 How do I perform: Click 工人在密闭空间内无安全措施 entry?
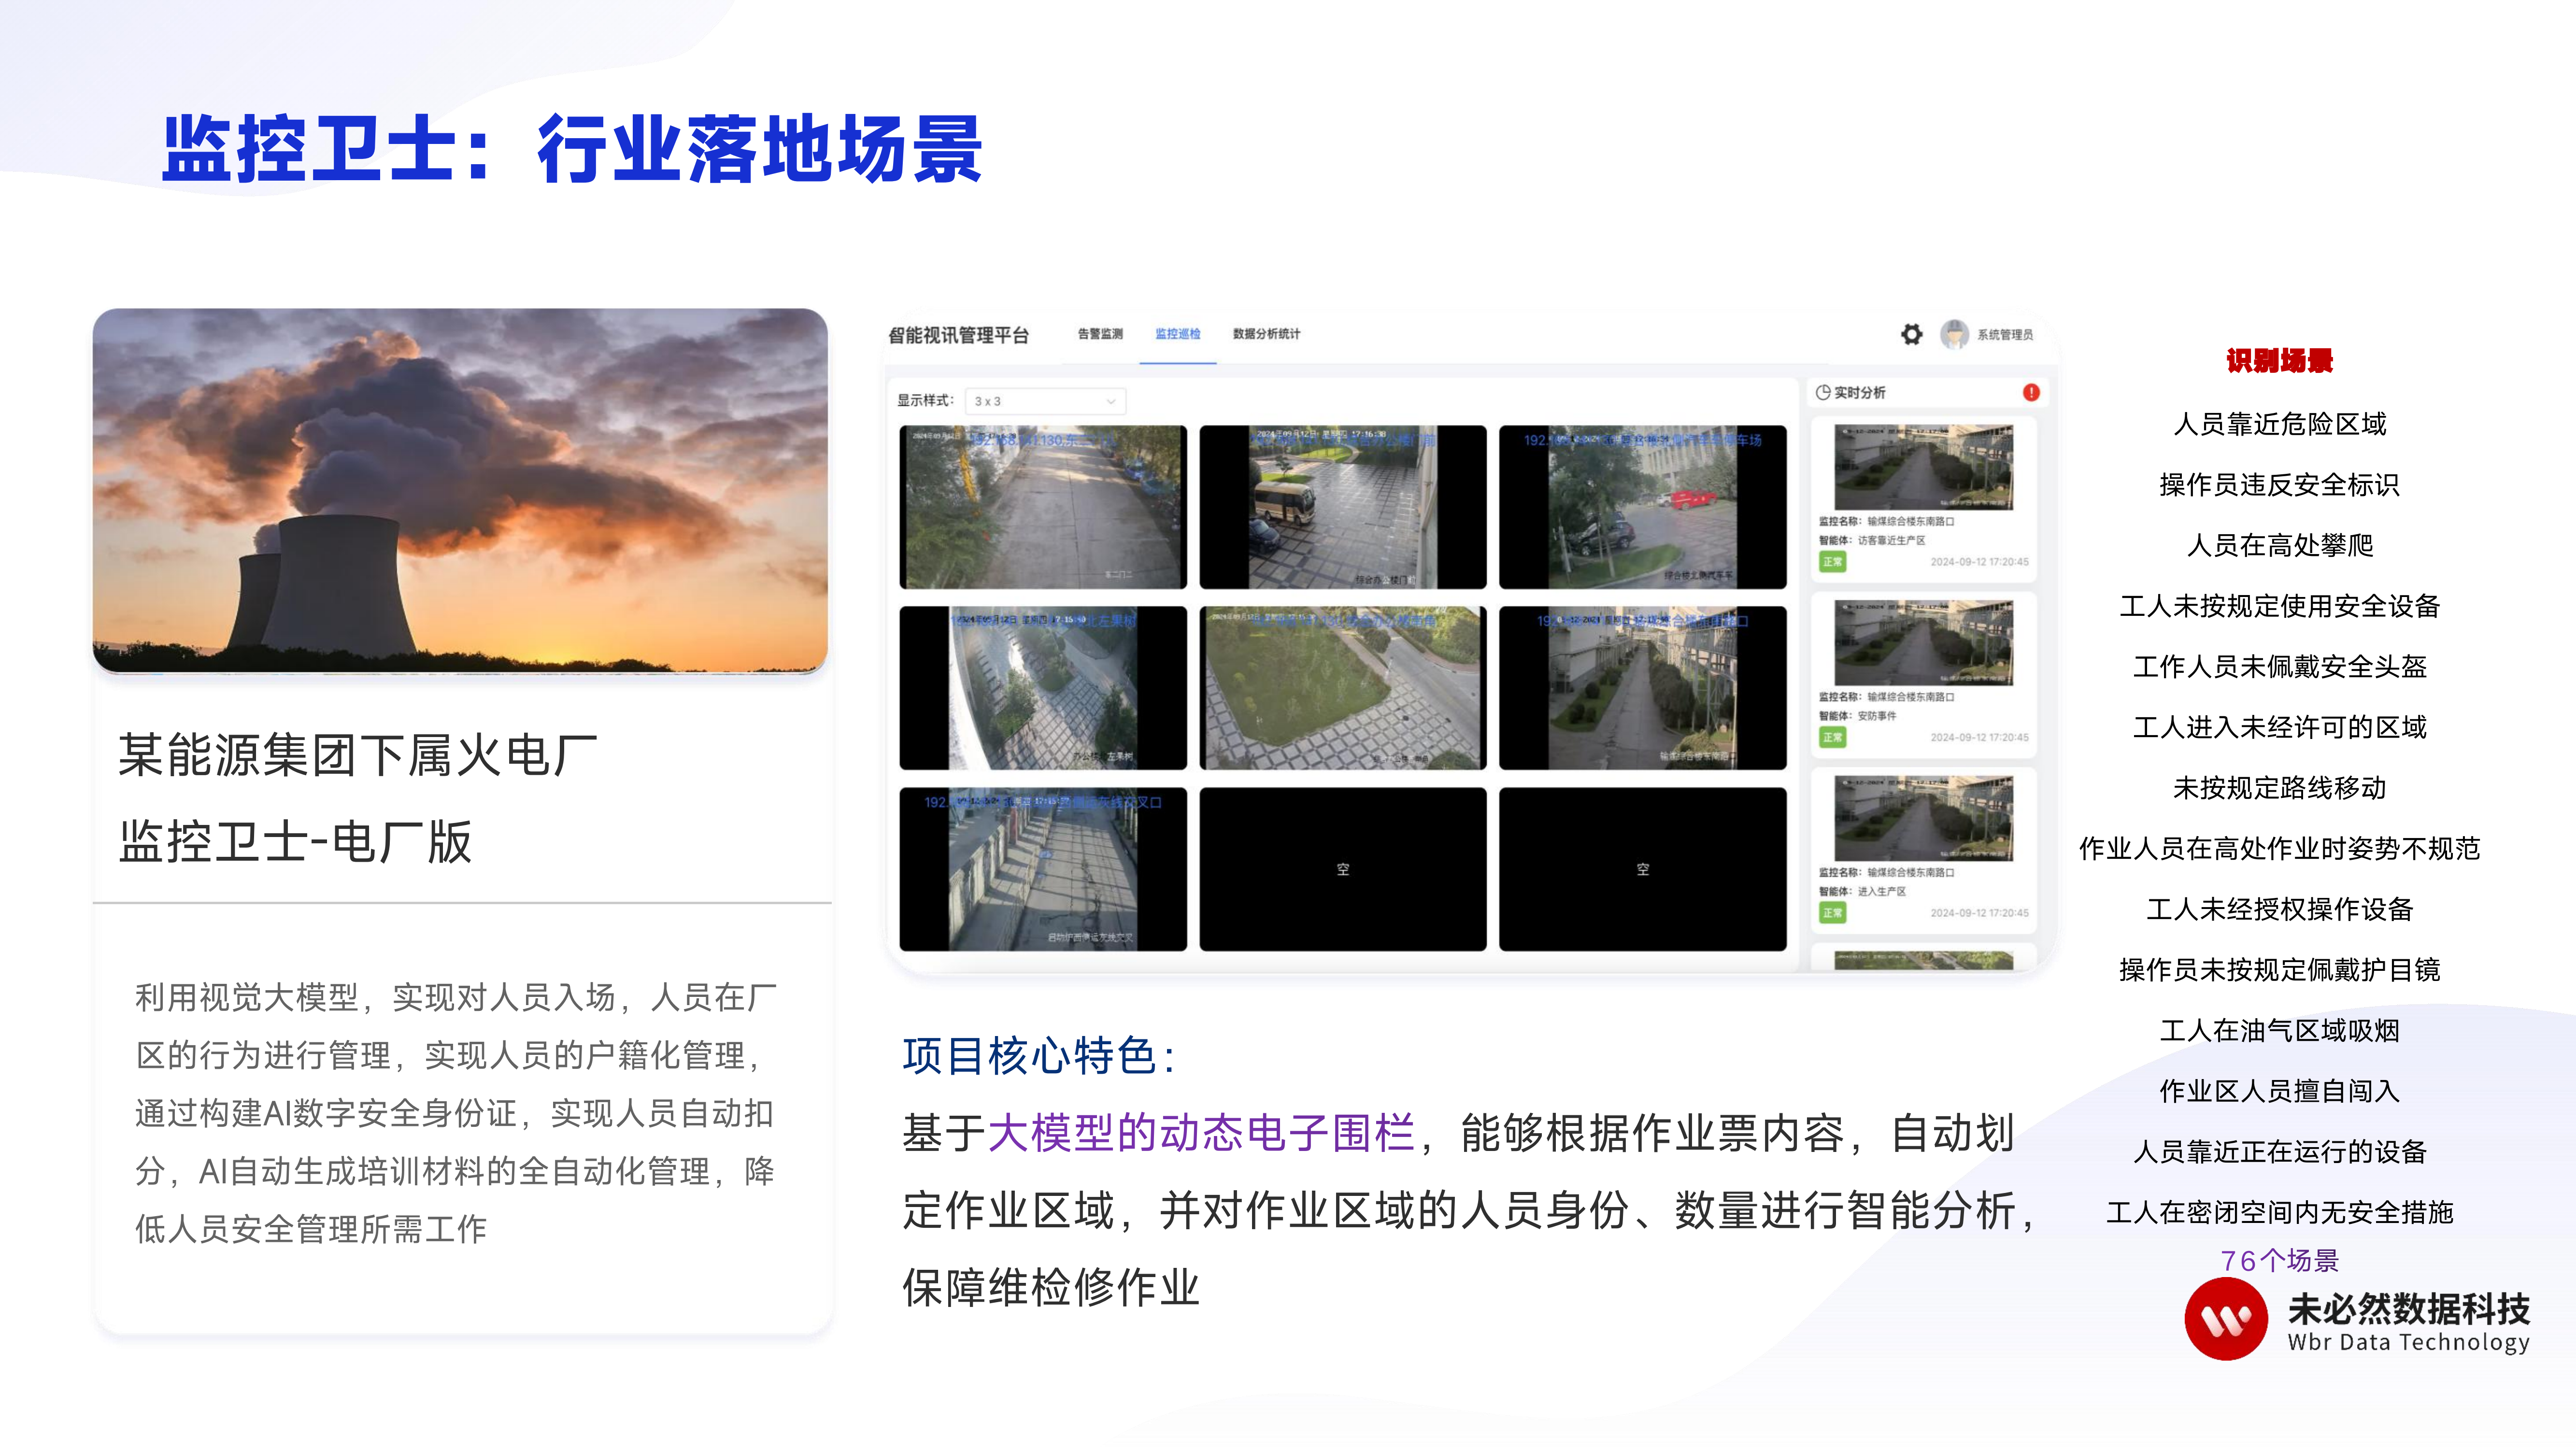(2279, 1212)
